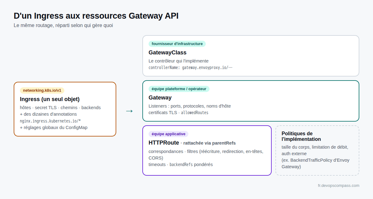Screen dimensions: 373x199
Task: Click the subtitle "Le même routage, réparti selon qui gère quoi"
Action: tap(63, 25)
